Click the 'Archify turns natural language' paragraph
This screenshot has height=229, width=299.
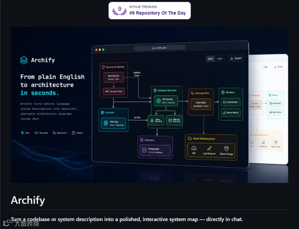click(49, 111)
